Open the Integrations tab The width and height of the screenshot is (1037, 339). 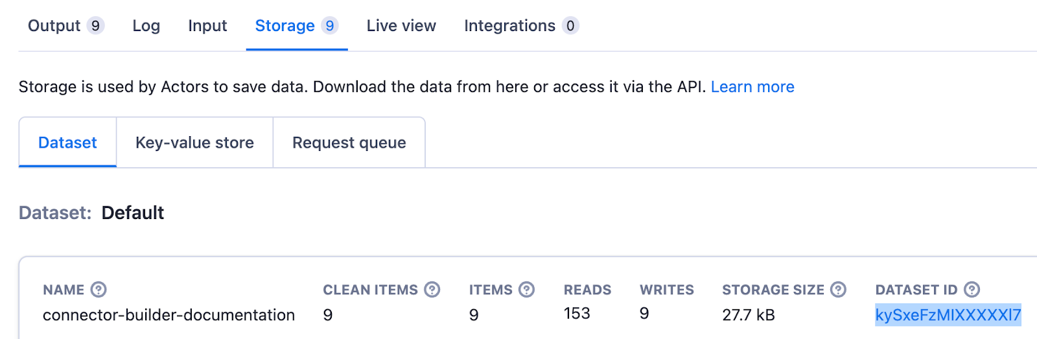(509, 26)
